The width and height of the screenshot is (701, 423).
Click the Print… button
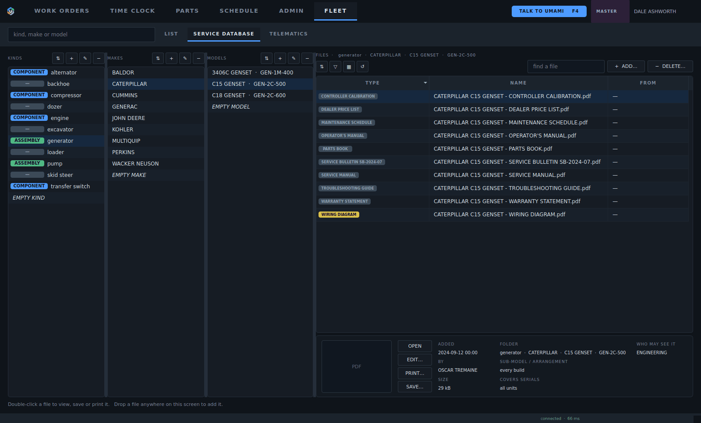[x=415, y=374]
